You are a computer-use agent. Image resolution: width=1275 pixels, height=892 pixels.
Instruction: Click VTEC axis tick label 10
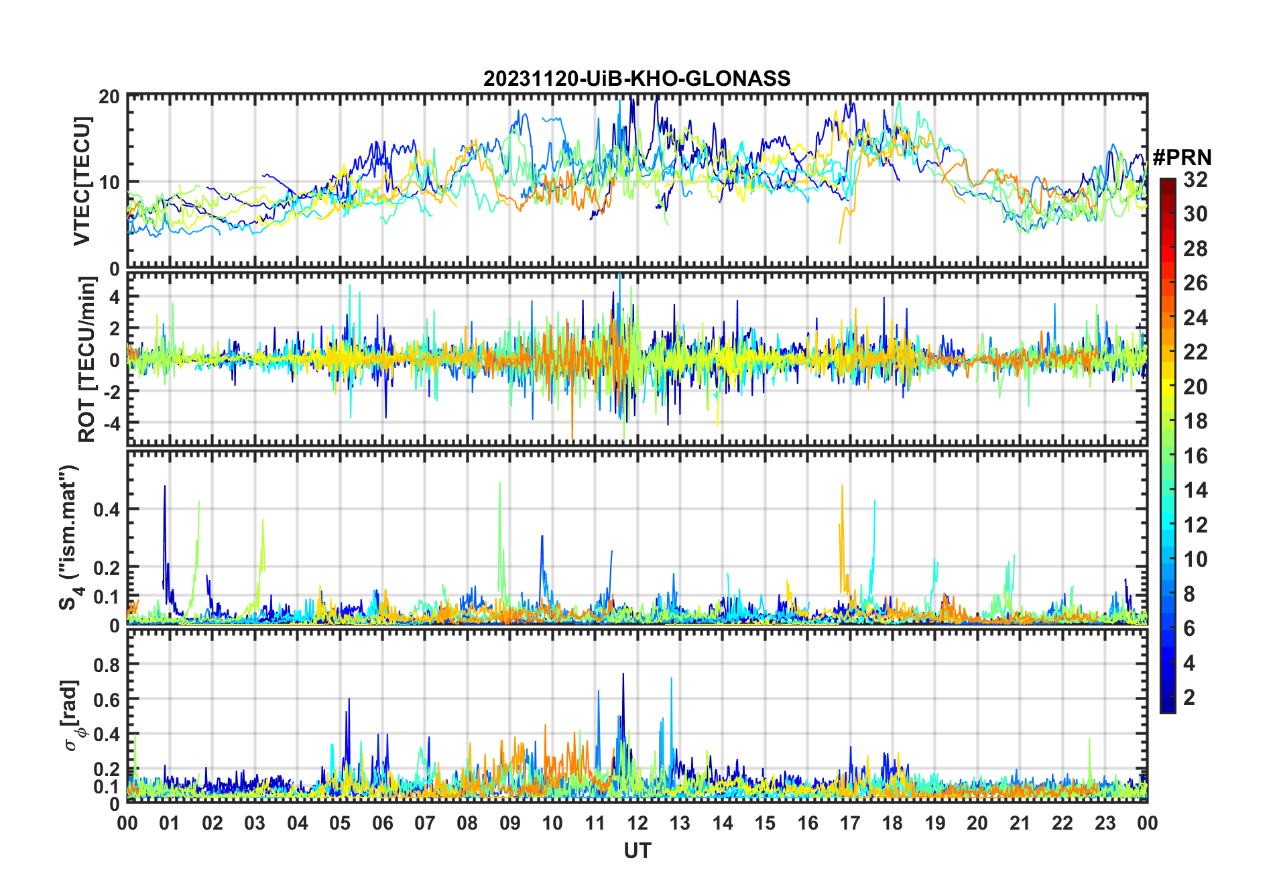coord(109,182)
